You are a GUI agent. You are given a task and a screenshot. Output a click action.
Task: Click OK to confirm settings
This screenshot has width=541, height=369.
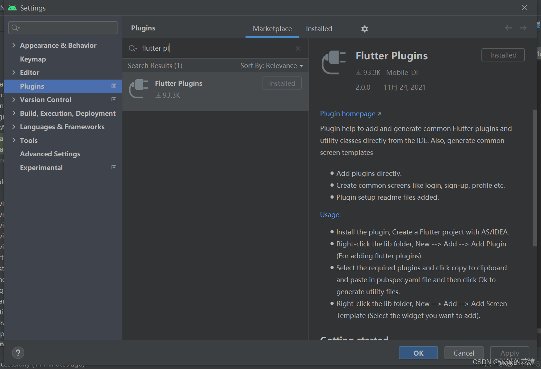click(x=418, y=353)
